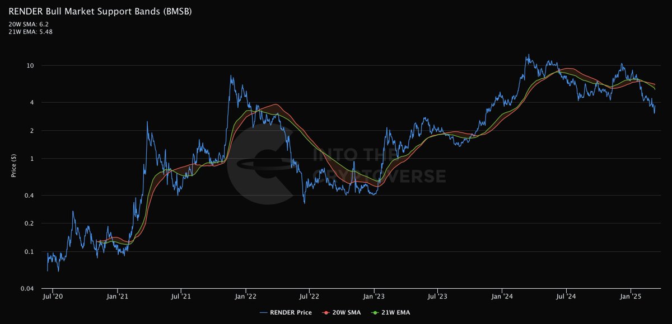Click the Price ($) axis title
Image resolution: width=672 pixels, height=324 pixels.
(14, 167)
